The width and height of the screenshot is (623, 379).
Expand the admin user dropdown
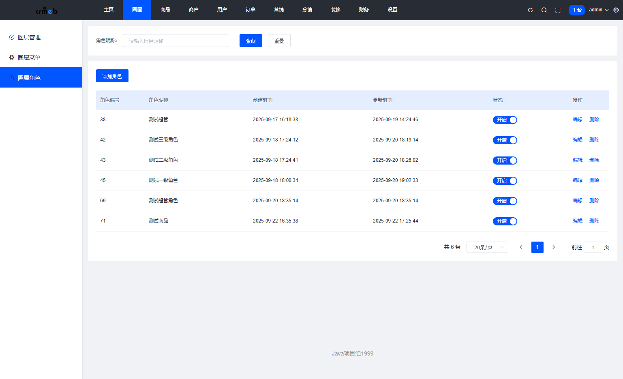click(x=599, y=10)
